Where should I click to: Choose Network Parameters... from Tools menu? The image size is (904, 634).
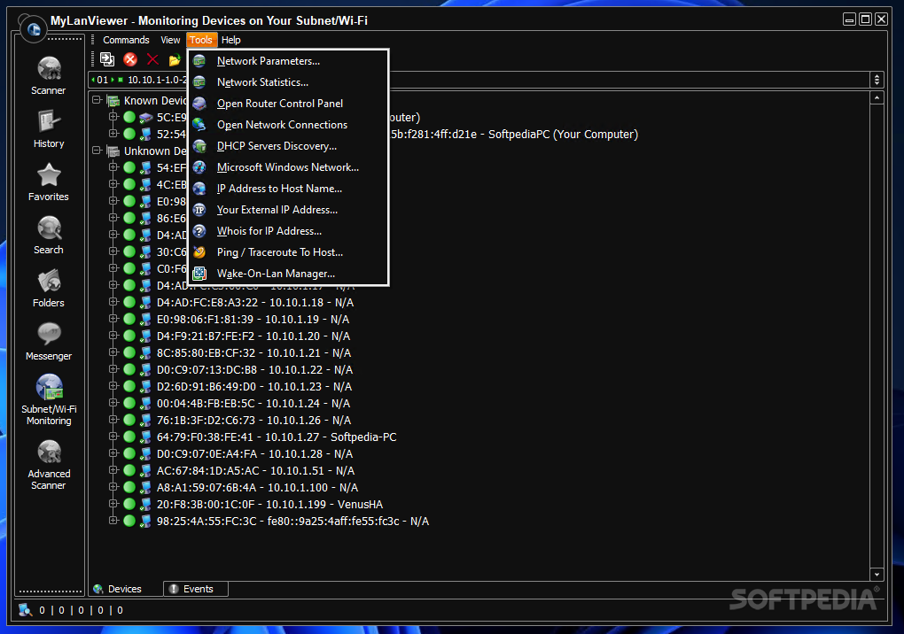click(288, 61)
